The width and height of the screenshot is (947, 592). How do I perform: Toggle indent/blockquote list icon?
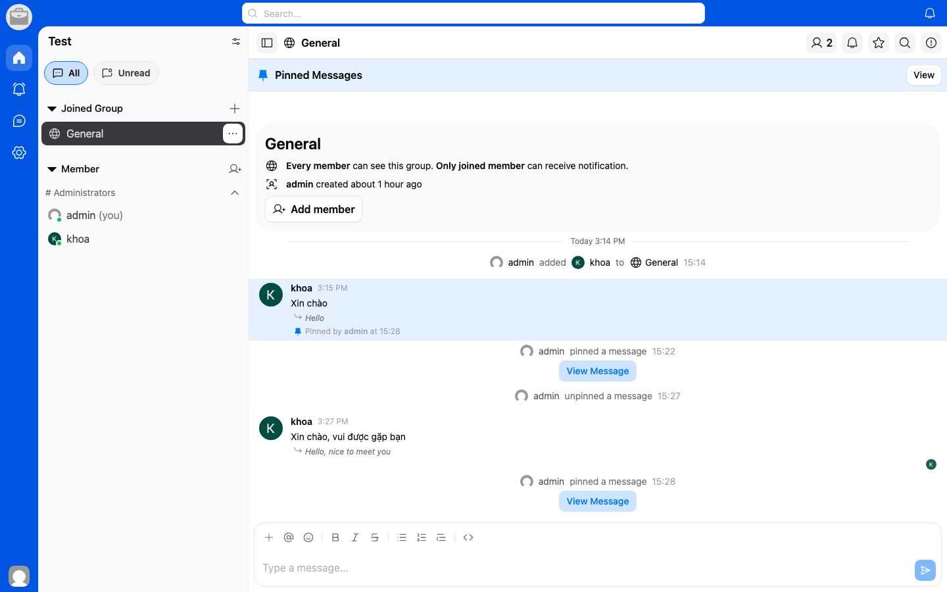click(441, 537)
